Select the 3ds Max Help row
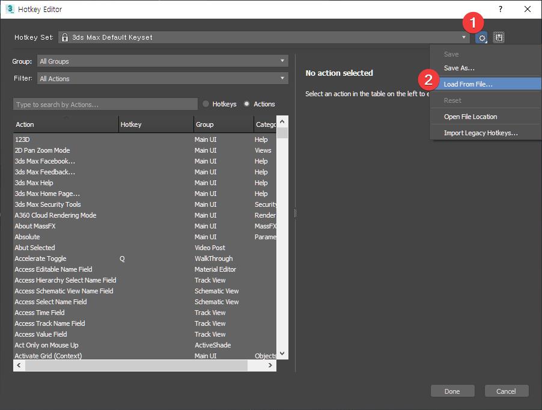Image resolution: width=542 pixels, height=410 pixels. [144, 183]
